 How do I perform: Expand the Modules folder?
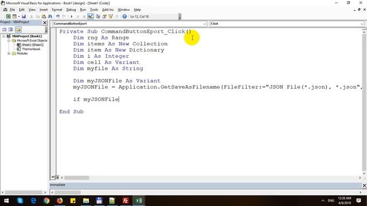point(9,53)
